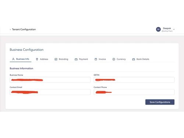Viewport: 184px width, 138px height.
Task: Click the Business Name field label
Action: click(x=17, y=75)
